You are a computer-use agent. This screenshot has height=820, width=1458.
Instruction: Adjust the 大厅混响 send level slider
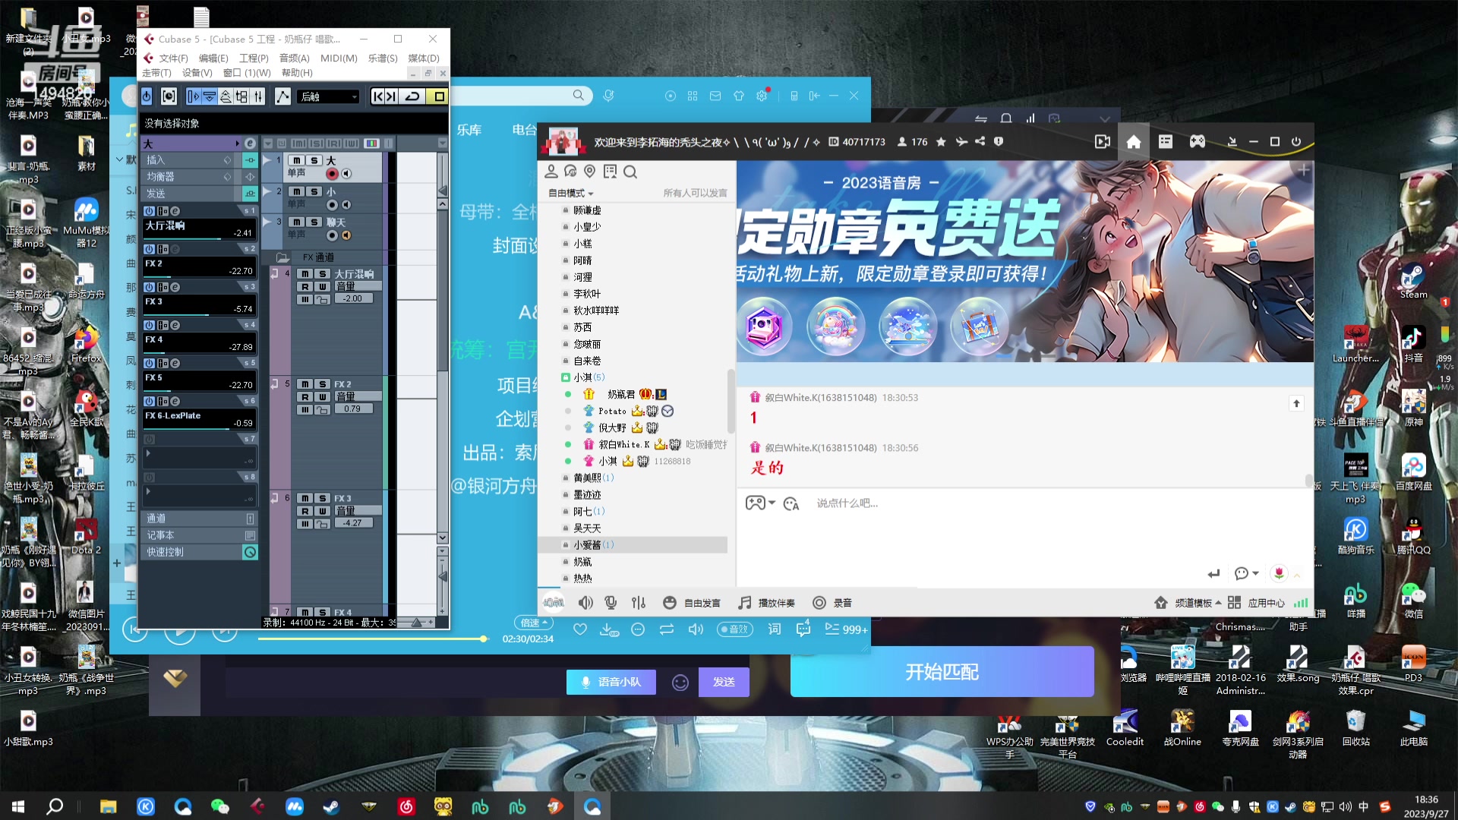pyautogui.click(x=199, y=239)
